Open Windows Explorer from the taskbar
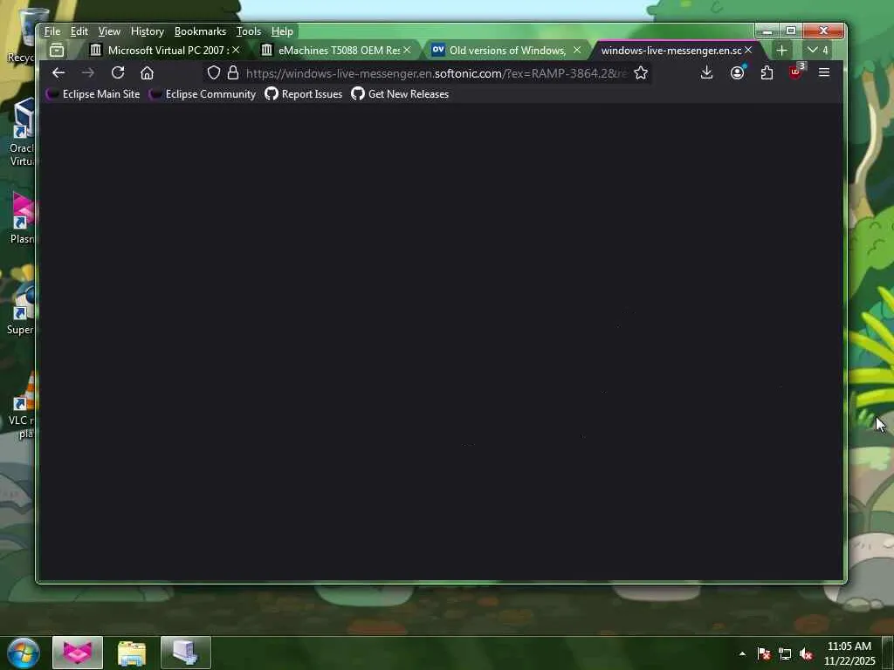 [132, 653]
